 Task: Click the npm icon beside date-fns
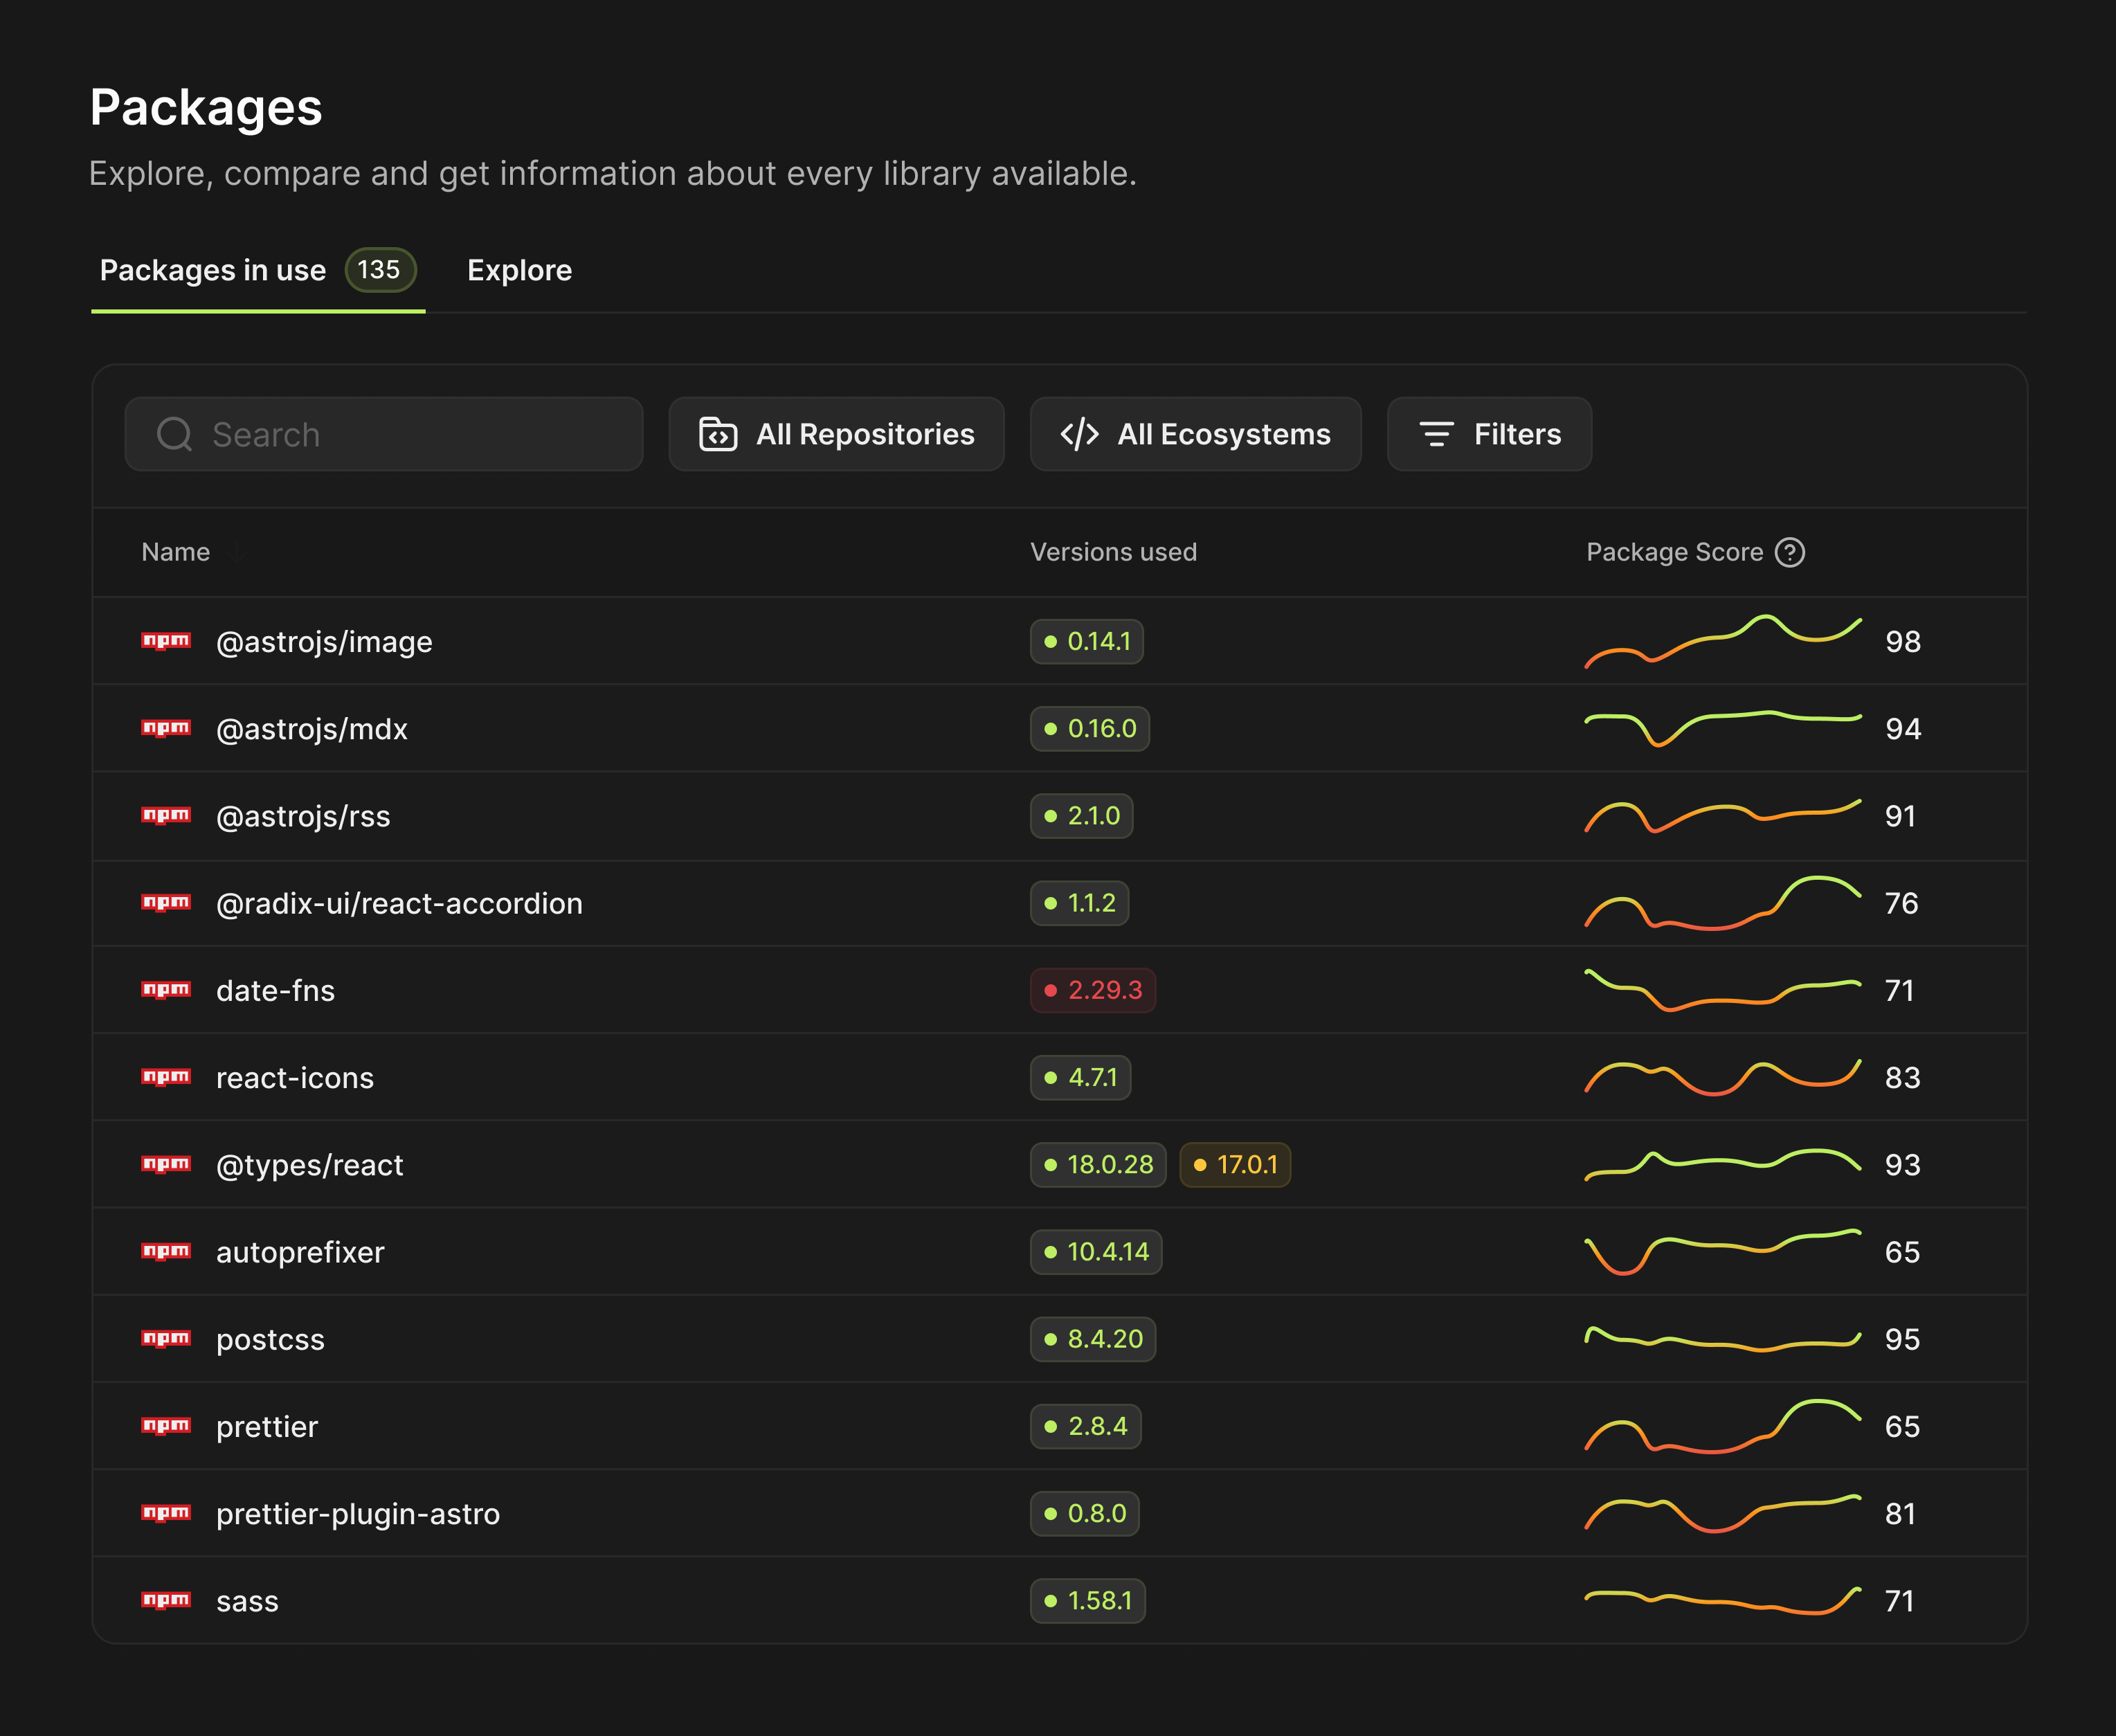[x=166, y=989]
